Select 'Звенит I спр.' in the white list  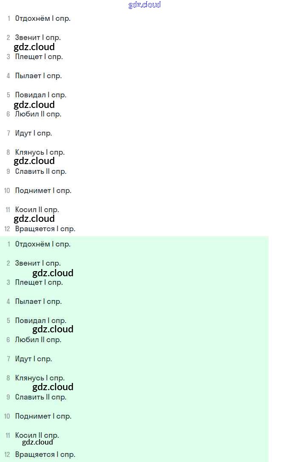click(38, 37)
